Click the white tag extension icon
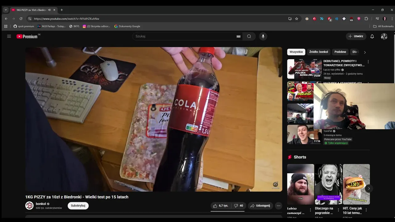This screenshot has width=395, height=222. coord(344,18)
